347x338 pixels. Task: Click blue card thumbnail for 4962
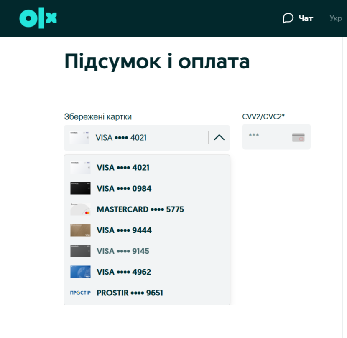[80, 272]
